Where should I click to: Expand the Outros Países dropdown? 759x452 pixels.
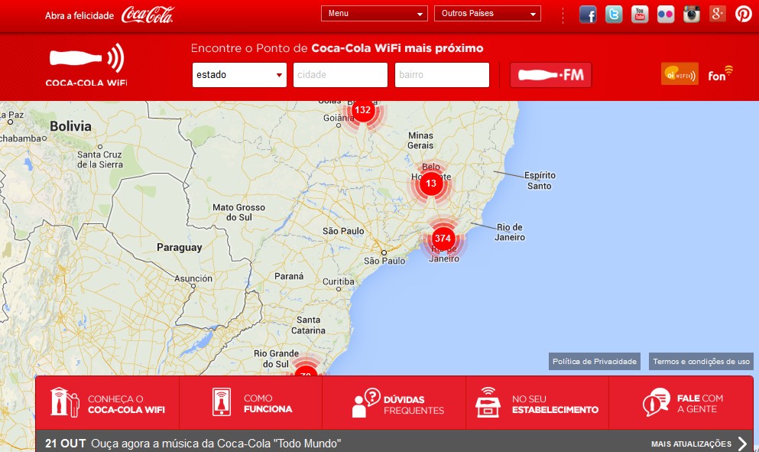click(x=488, y=14)
